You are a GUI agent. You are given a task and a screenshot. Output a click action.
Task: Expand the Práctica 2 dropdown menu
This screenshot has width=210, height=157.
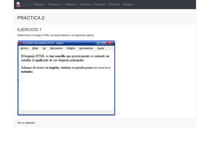pyautogui.click(x=56, y=5)
